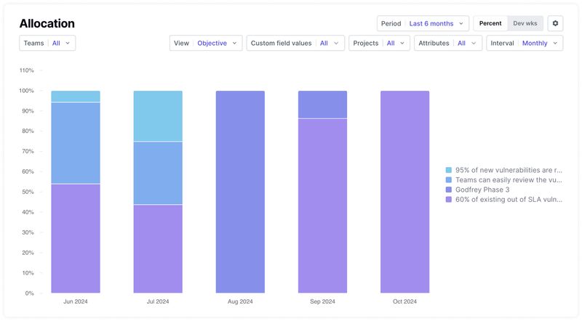582x321 pixels.
Task: Click the light blue 95% vulnerabilities legend swatch
Action: pos(449,170)
